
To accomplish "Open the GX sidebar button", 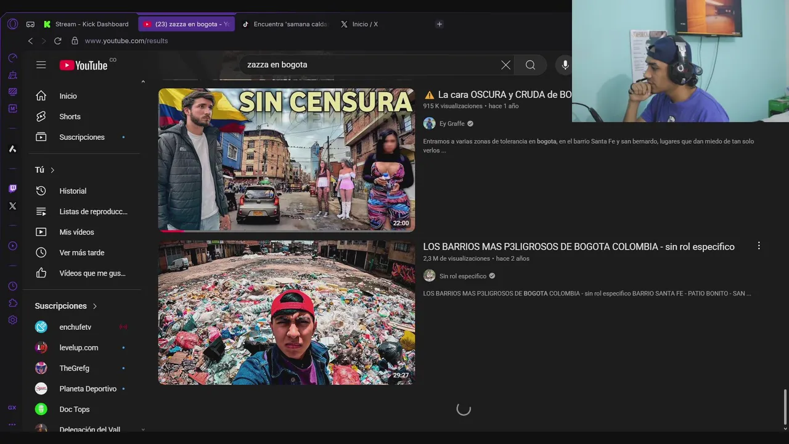I will click(x=12, y=408).
